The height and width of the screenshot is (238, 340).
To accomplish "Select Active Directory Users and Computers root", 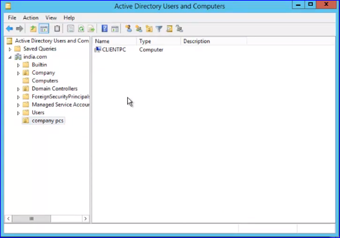I will point(52,41).
